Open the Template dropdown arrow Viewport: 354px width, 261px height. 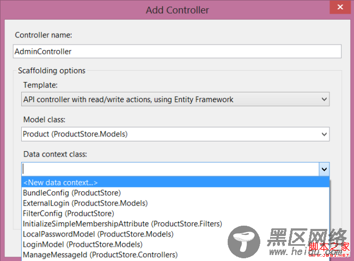point(324,99)
